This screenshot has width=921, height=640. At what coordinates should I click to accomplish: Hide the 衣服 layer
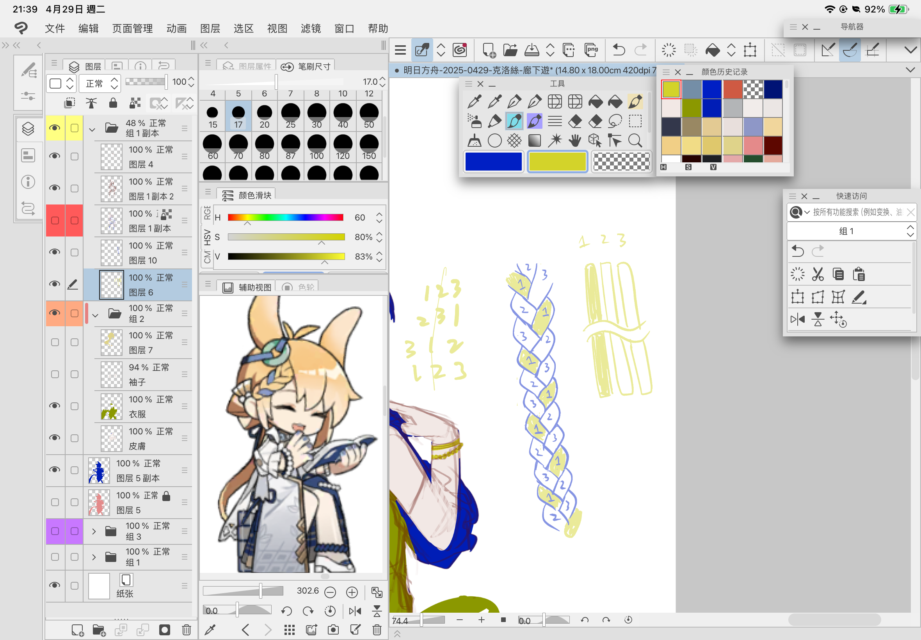[55, 406]
